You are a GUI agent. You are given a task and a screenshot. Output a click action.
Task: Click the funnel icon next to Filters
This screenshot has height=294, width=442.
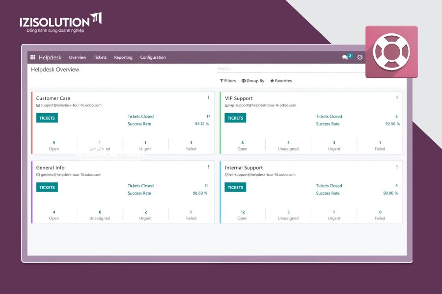coord(222,80)
